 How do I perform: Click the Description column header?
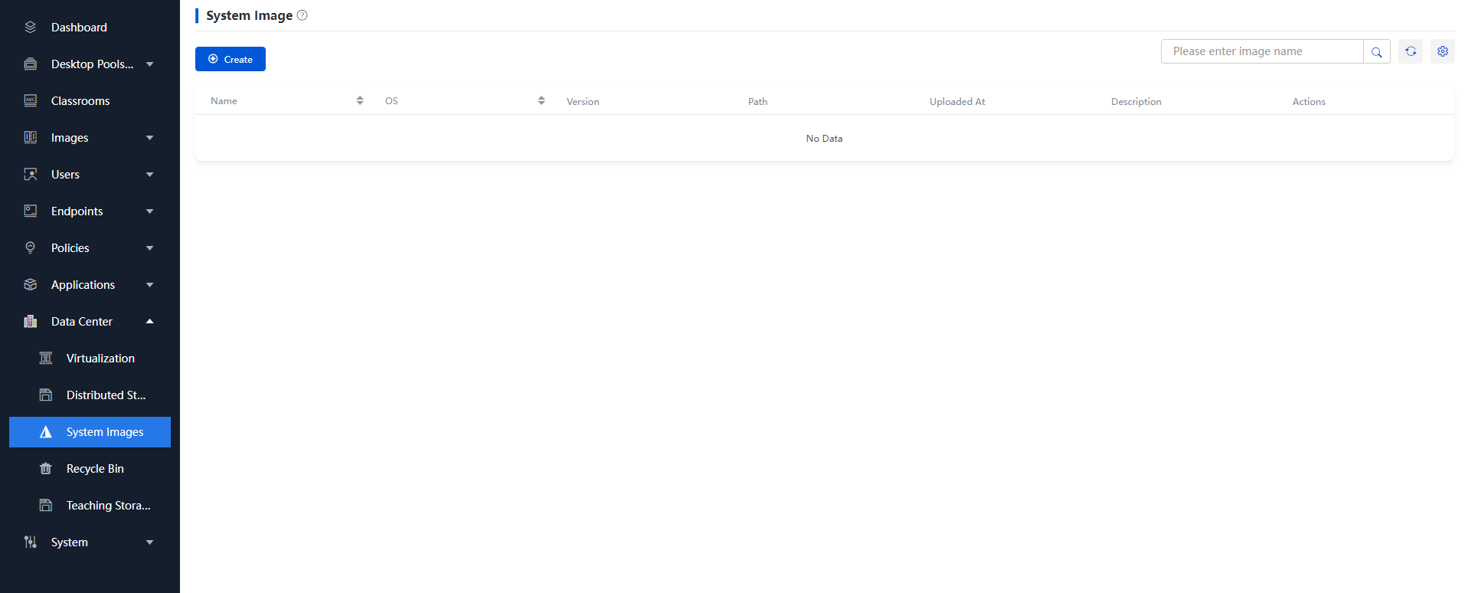(1136, 102)
